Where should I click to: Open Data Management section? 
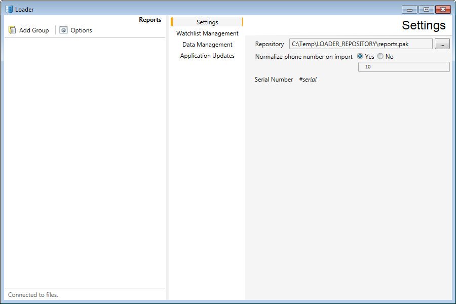(x=207, y=45)
